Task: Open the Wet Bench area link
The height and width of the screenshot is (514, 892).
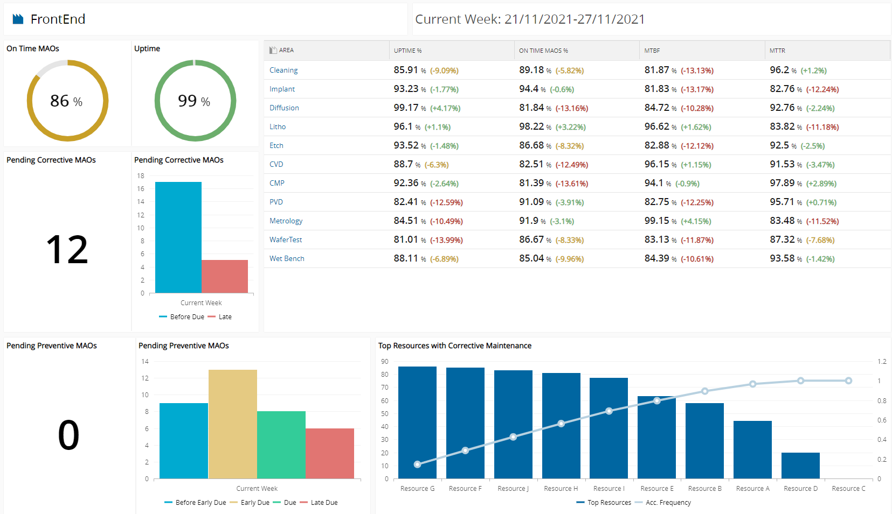Action: pyautogui.click(x=287, y=258)
